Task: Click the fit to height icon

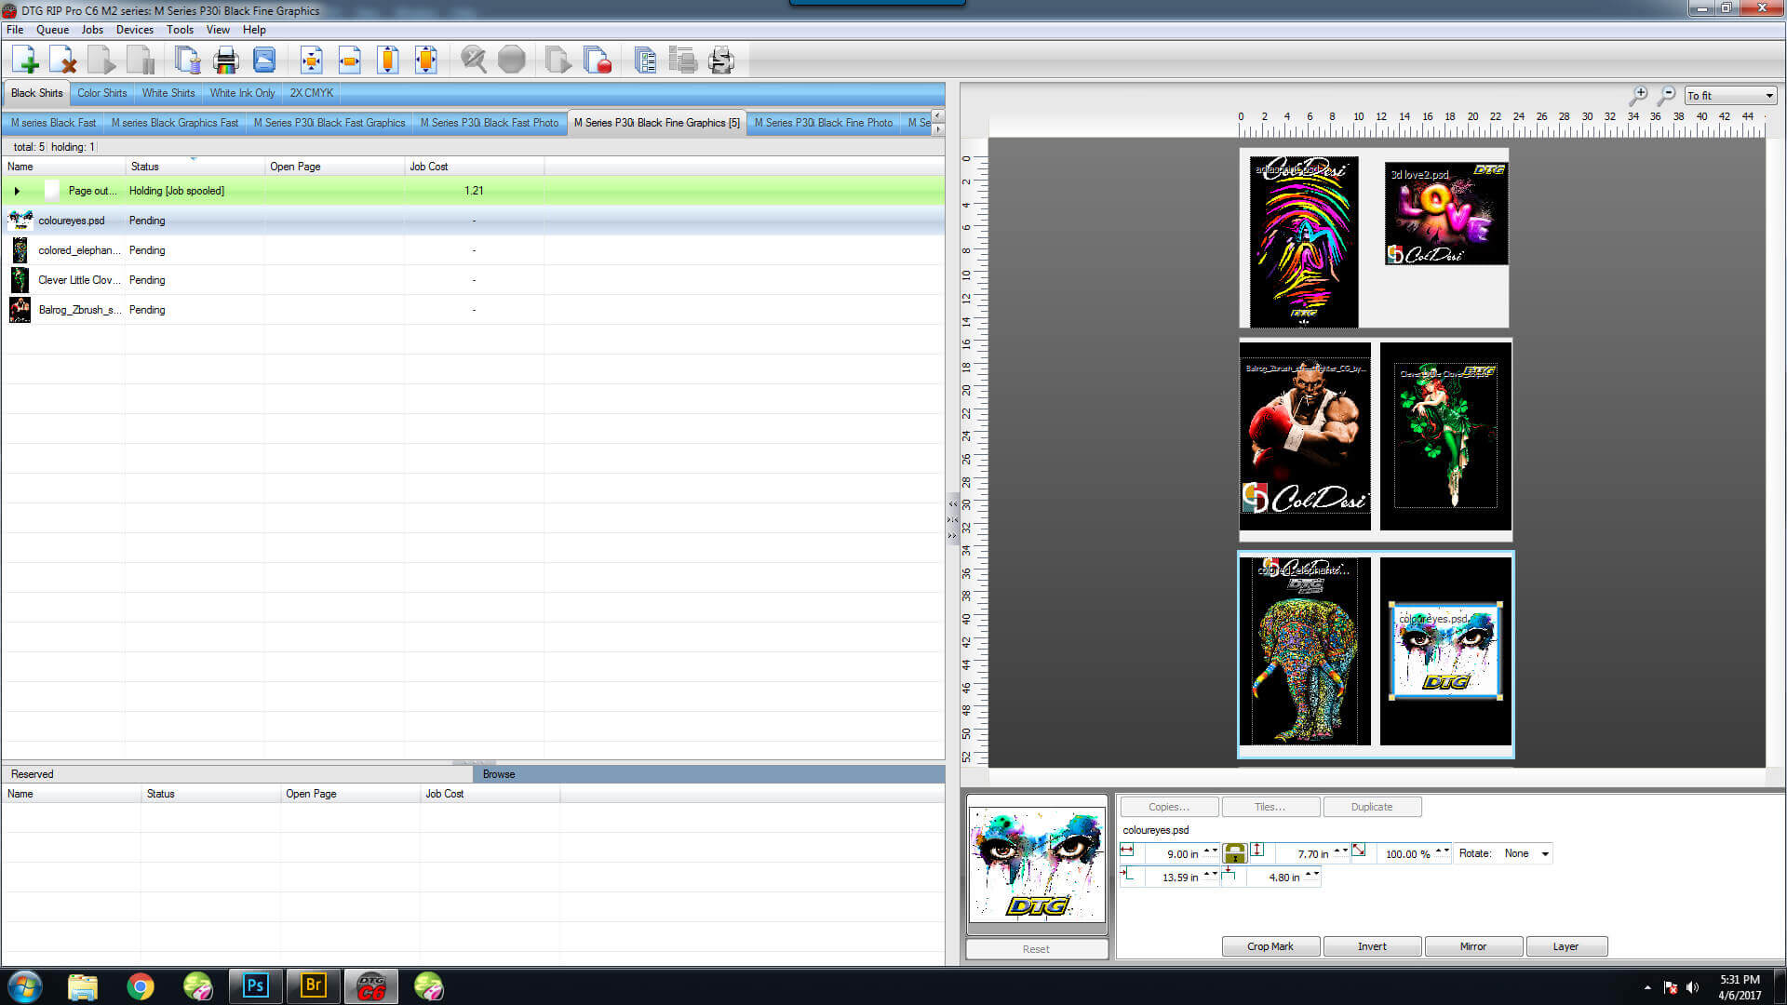Action: (x=388, y=60)
